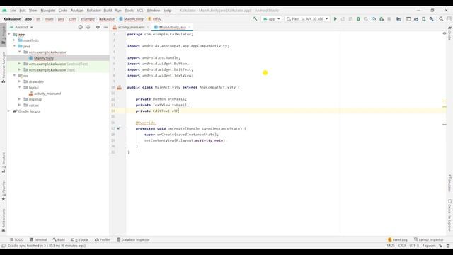This screenshot has width=453, height=255.
Task: Click the Android Studio logo icon
Action: click(x=4, y=11)
